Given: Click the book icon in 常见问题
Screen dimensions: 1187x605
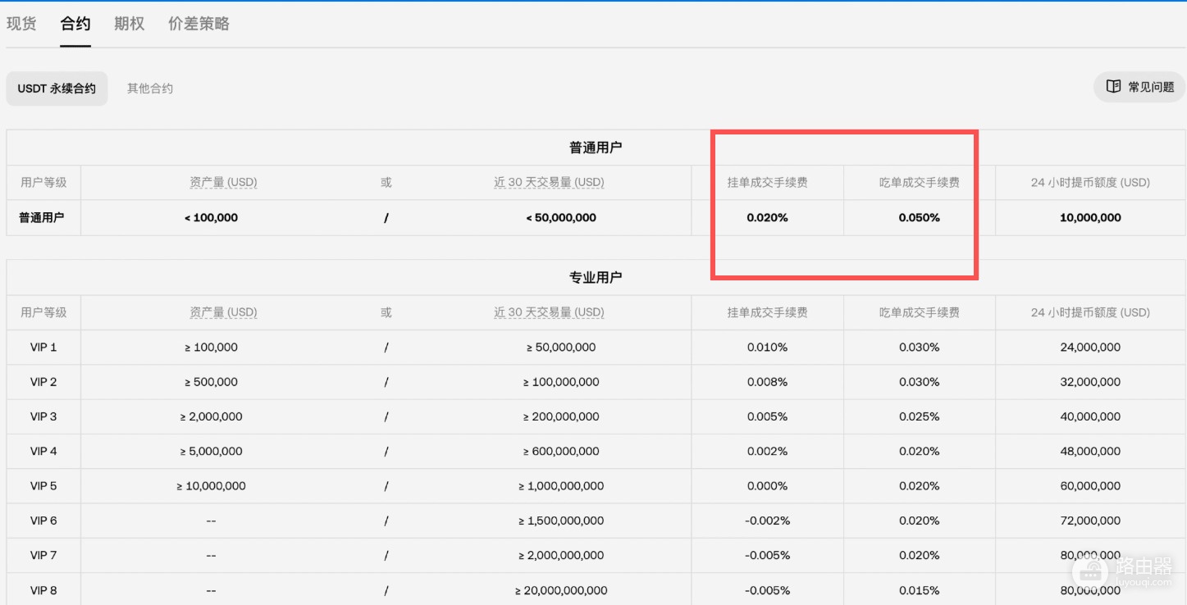Looking at the screenshot, I should [x=1113, y=87].
